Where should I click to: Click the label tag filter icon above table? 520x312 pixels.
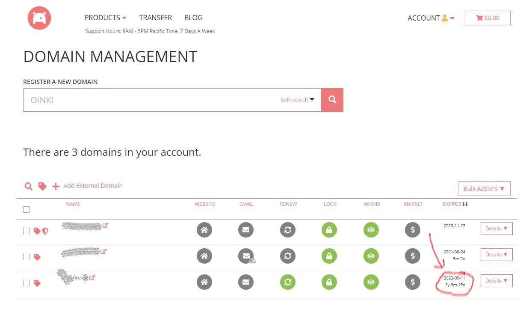[42, 186]
